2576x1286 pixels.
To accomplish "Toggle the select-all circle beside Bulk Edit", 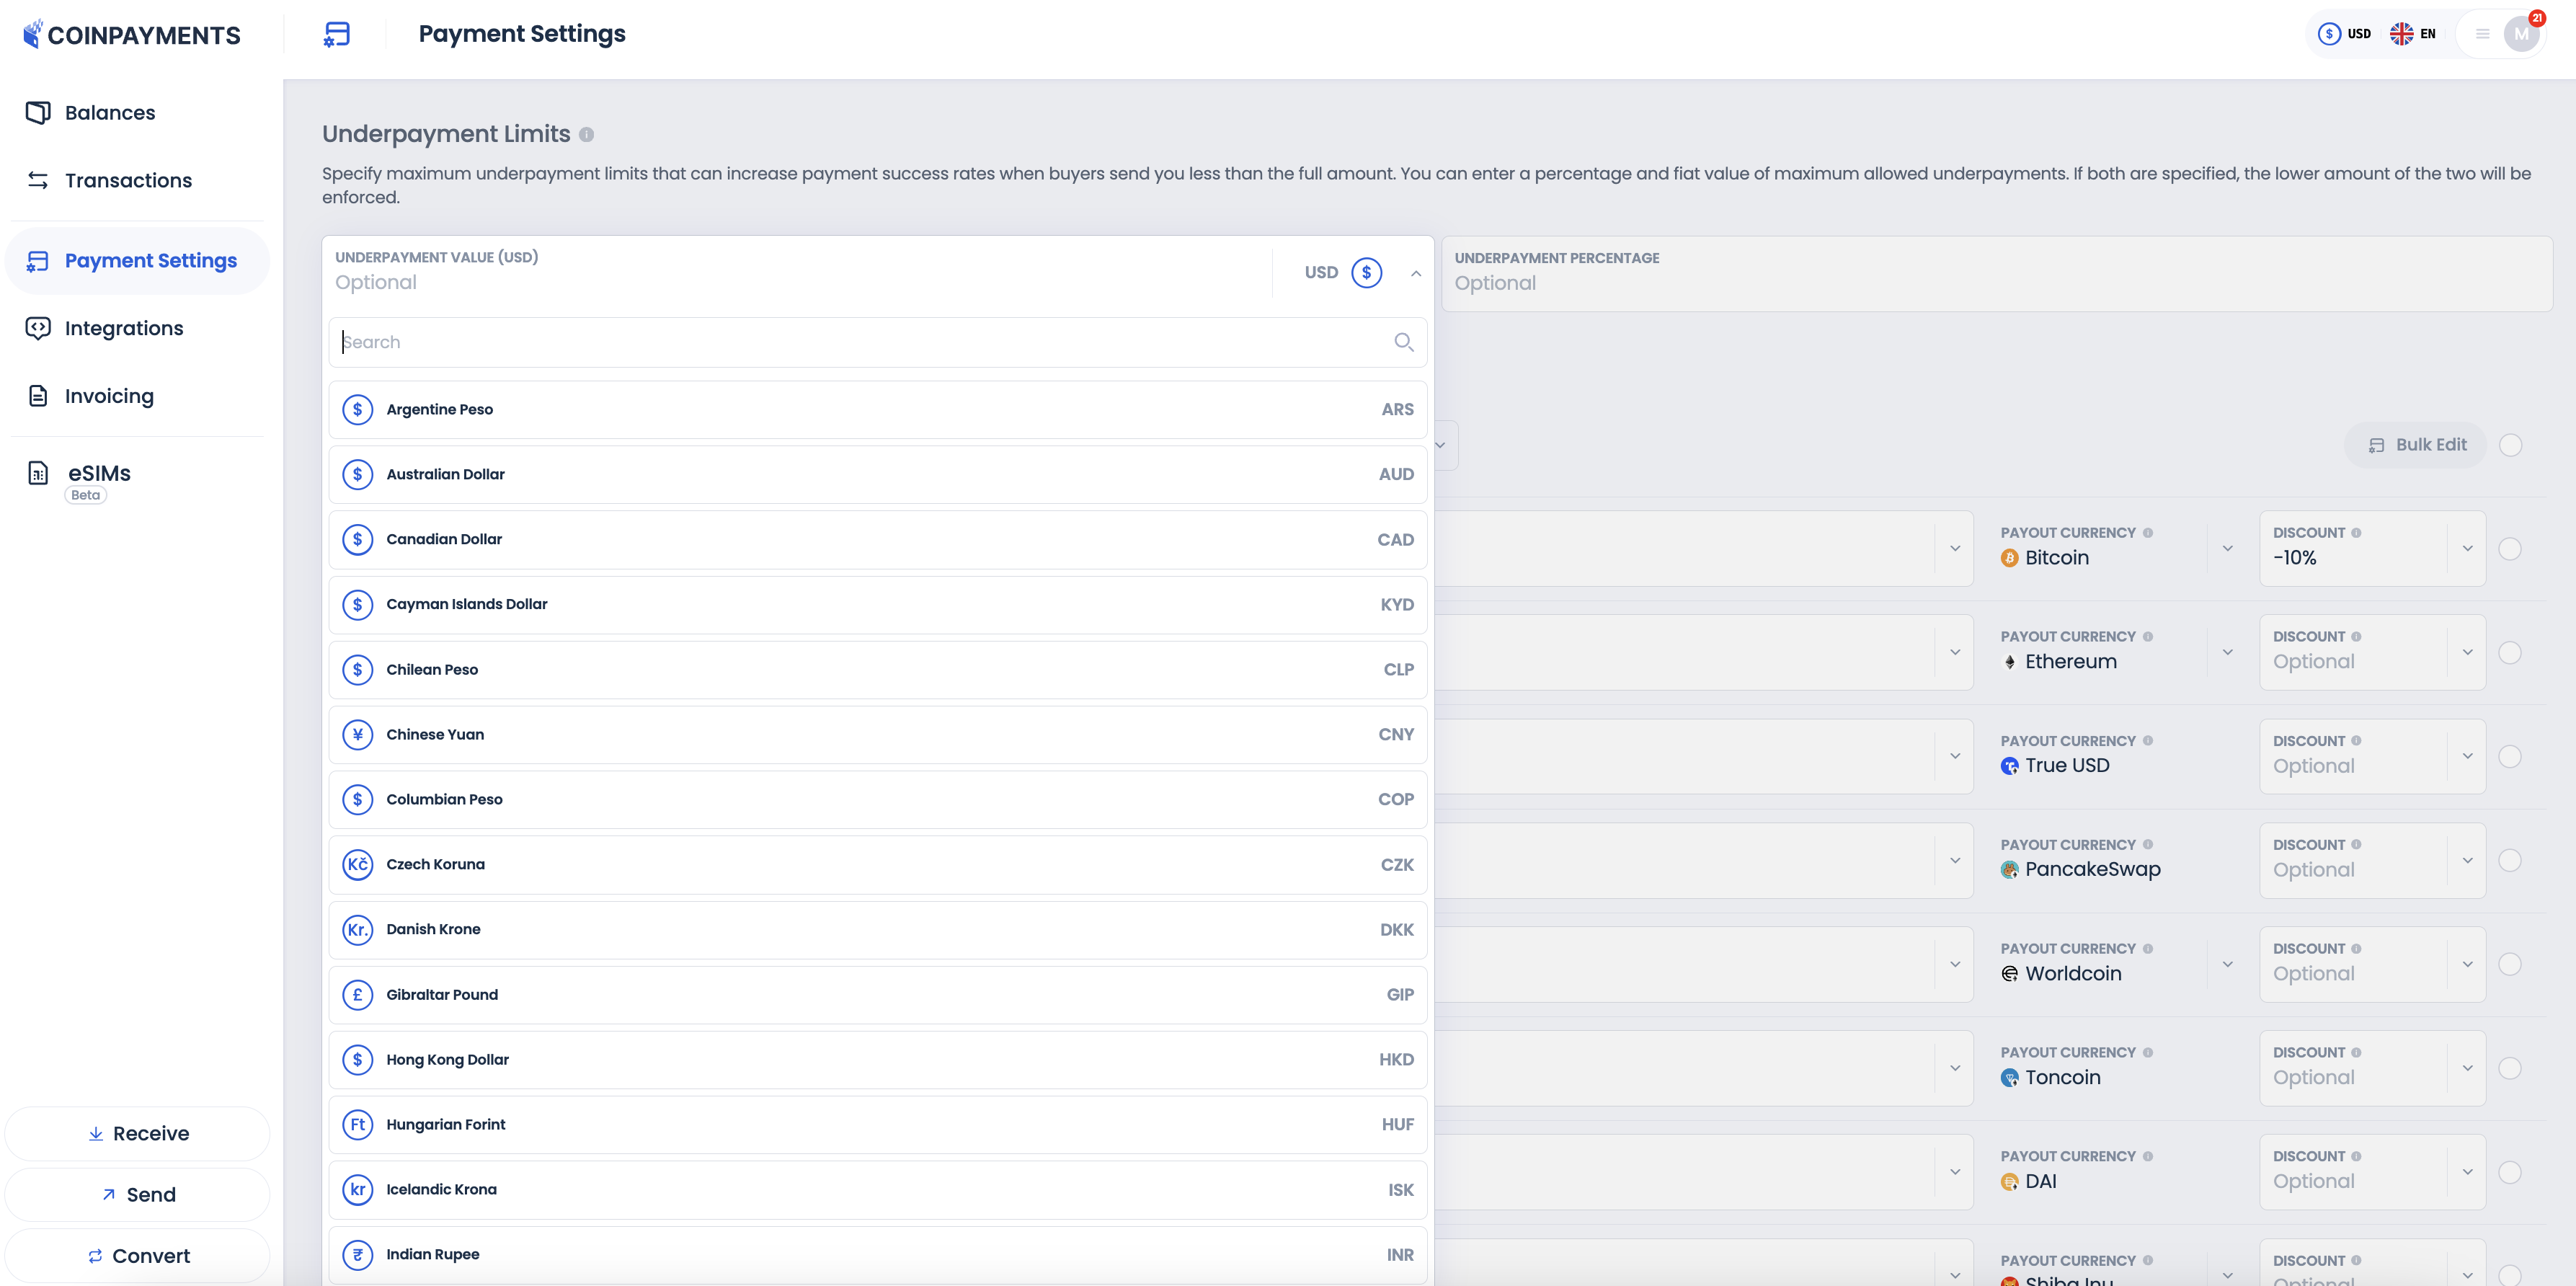I will 2510,445.
